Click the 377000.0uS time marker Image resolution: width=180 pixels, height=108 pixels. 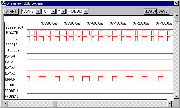[95, 23]
